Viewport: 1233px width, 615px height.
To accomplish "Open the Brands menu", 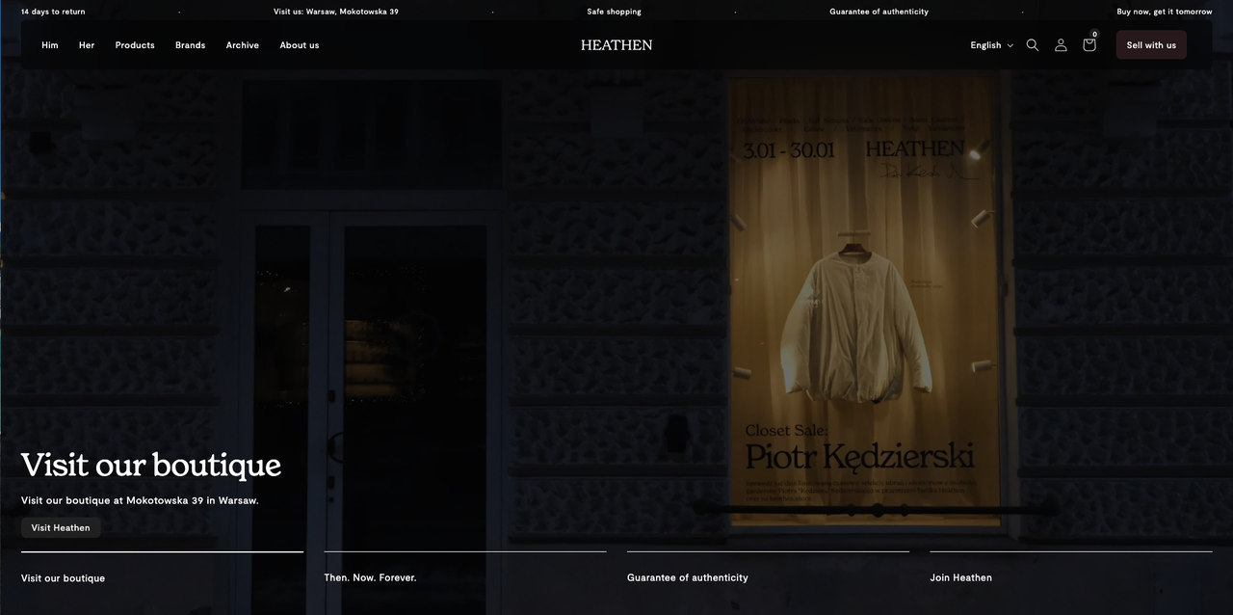I will [190, 45].
